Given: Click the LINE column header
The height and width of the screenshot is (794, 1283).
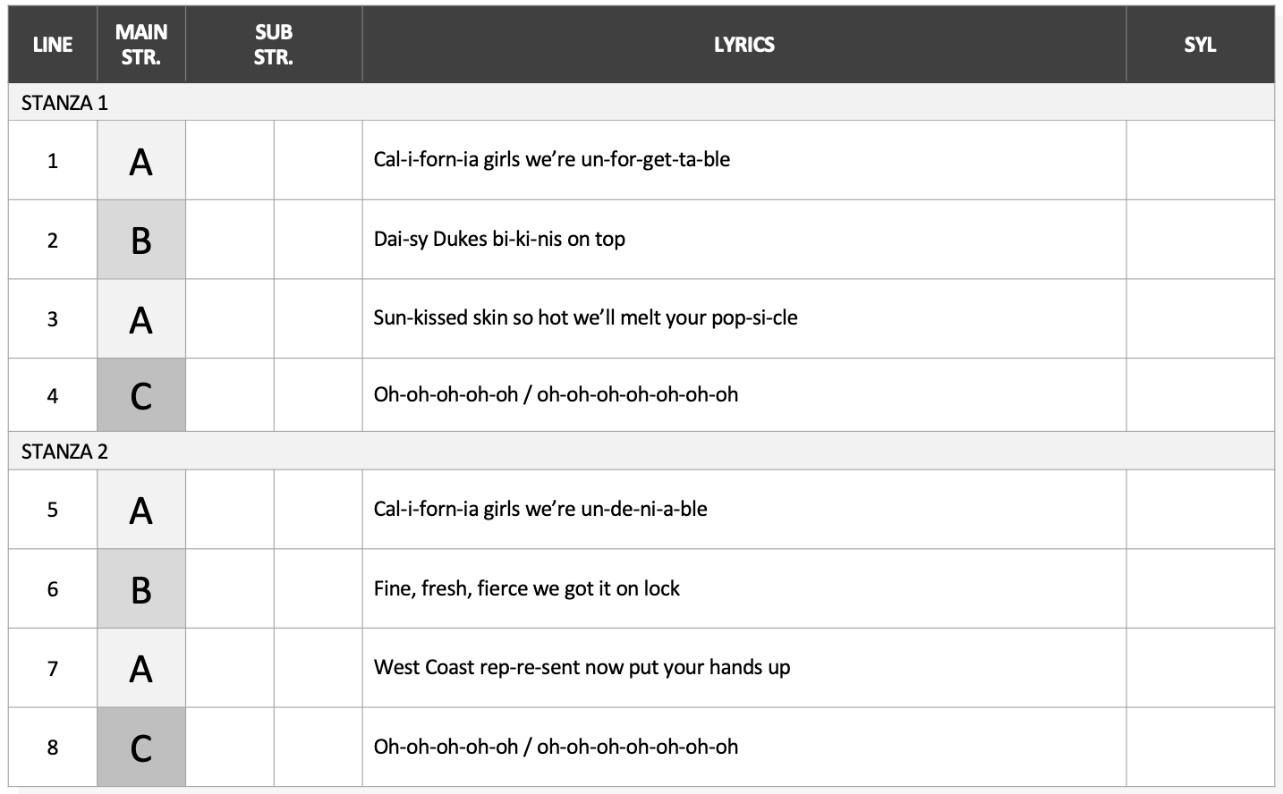Looking at the screenshot, I should pos(53,44).
